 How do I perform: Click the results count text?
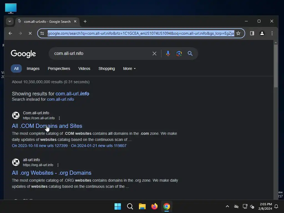coord(51,82)
